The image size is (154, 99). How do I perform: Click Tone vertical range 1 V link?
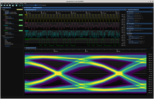[13, 18]
